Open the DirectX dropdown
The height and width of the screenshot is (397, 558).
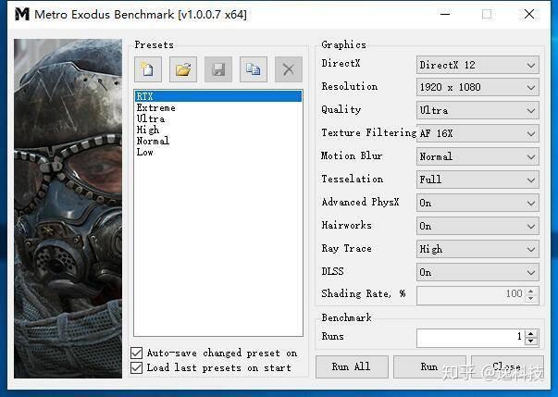tap(477, 65)
